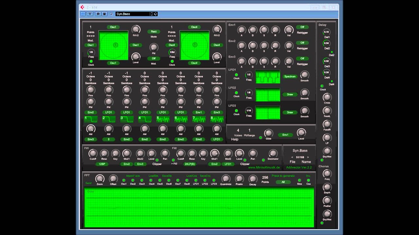Select operator waveform thumbnail 6

point(181,119)
